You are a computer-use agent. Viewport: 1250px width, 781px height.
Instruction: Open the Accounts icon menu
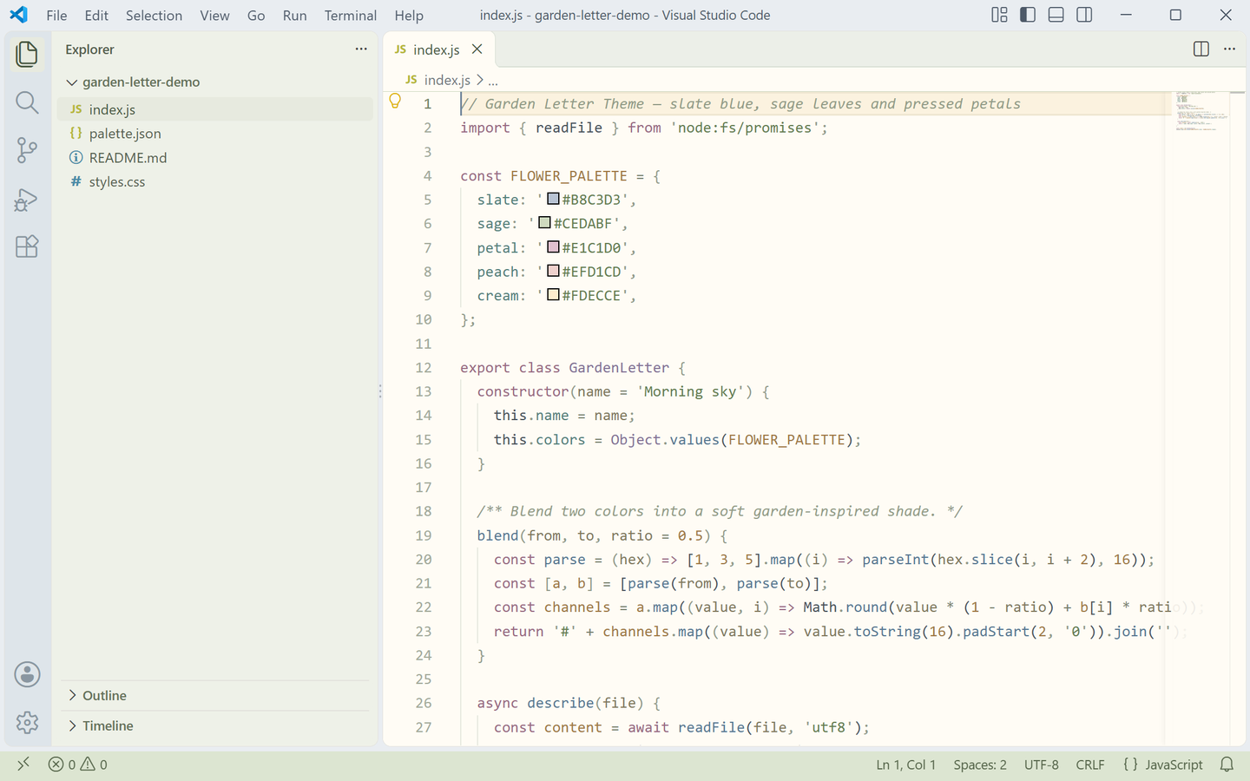coord(27,674)
